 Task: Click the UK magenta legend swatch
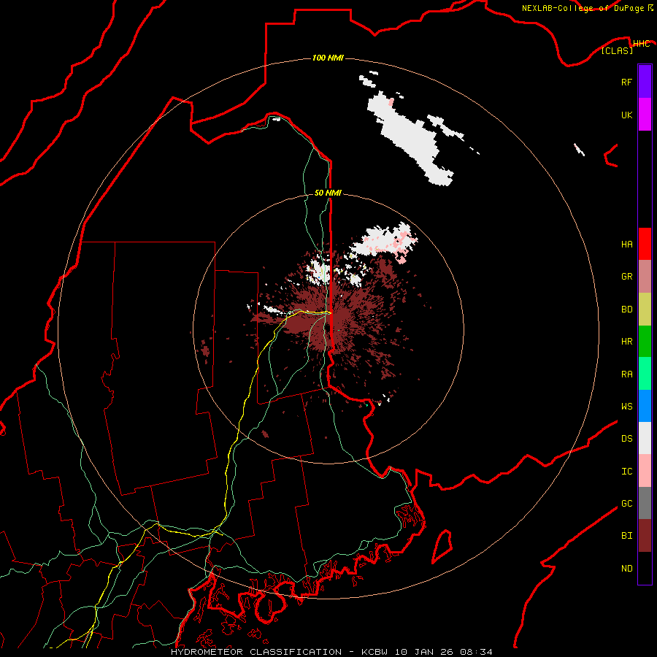645,115
